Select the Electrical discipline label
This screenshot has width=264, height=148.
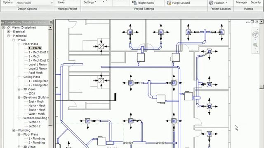click(19, 32)
